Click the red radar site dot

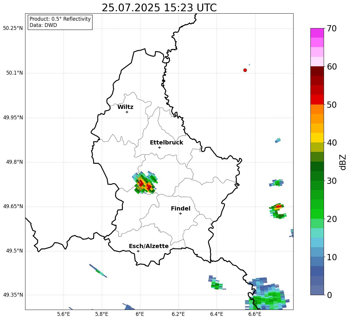tap(245, 70)
